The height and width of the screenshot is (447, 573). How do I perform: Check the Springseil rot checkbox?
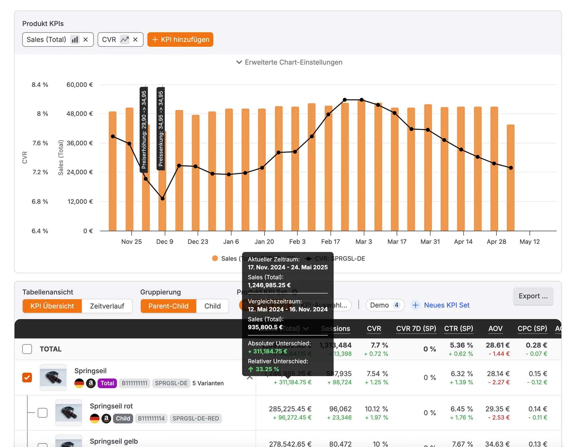point(43,413)
